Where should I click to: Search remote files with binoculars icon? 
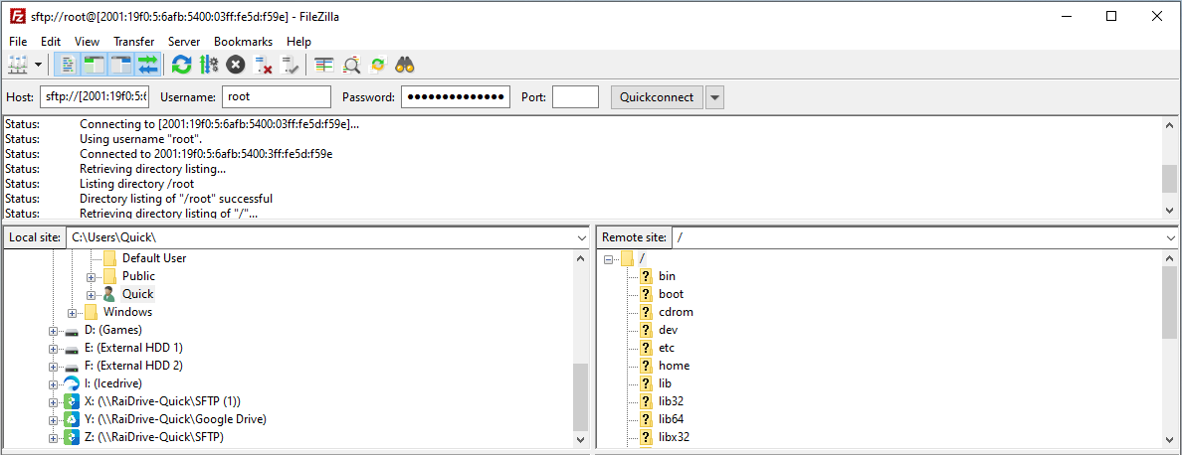[x=406, y=65]
